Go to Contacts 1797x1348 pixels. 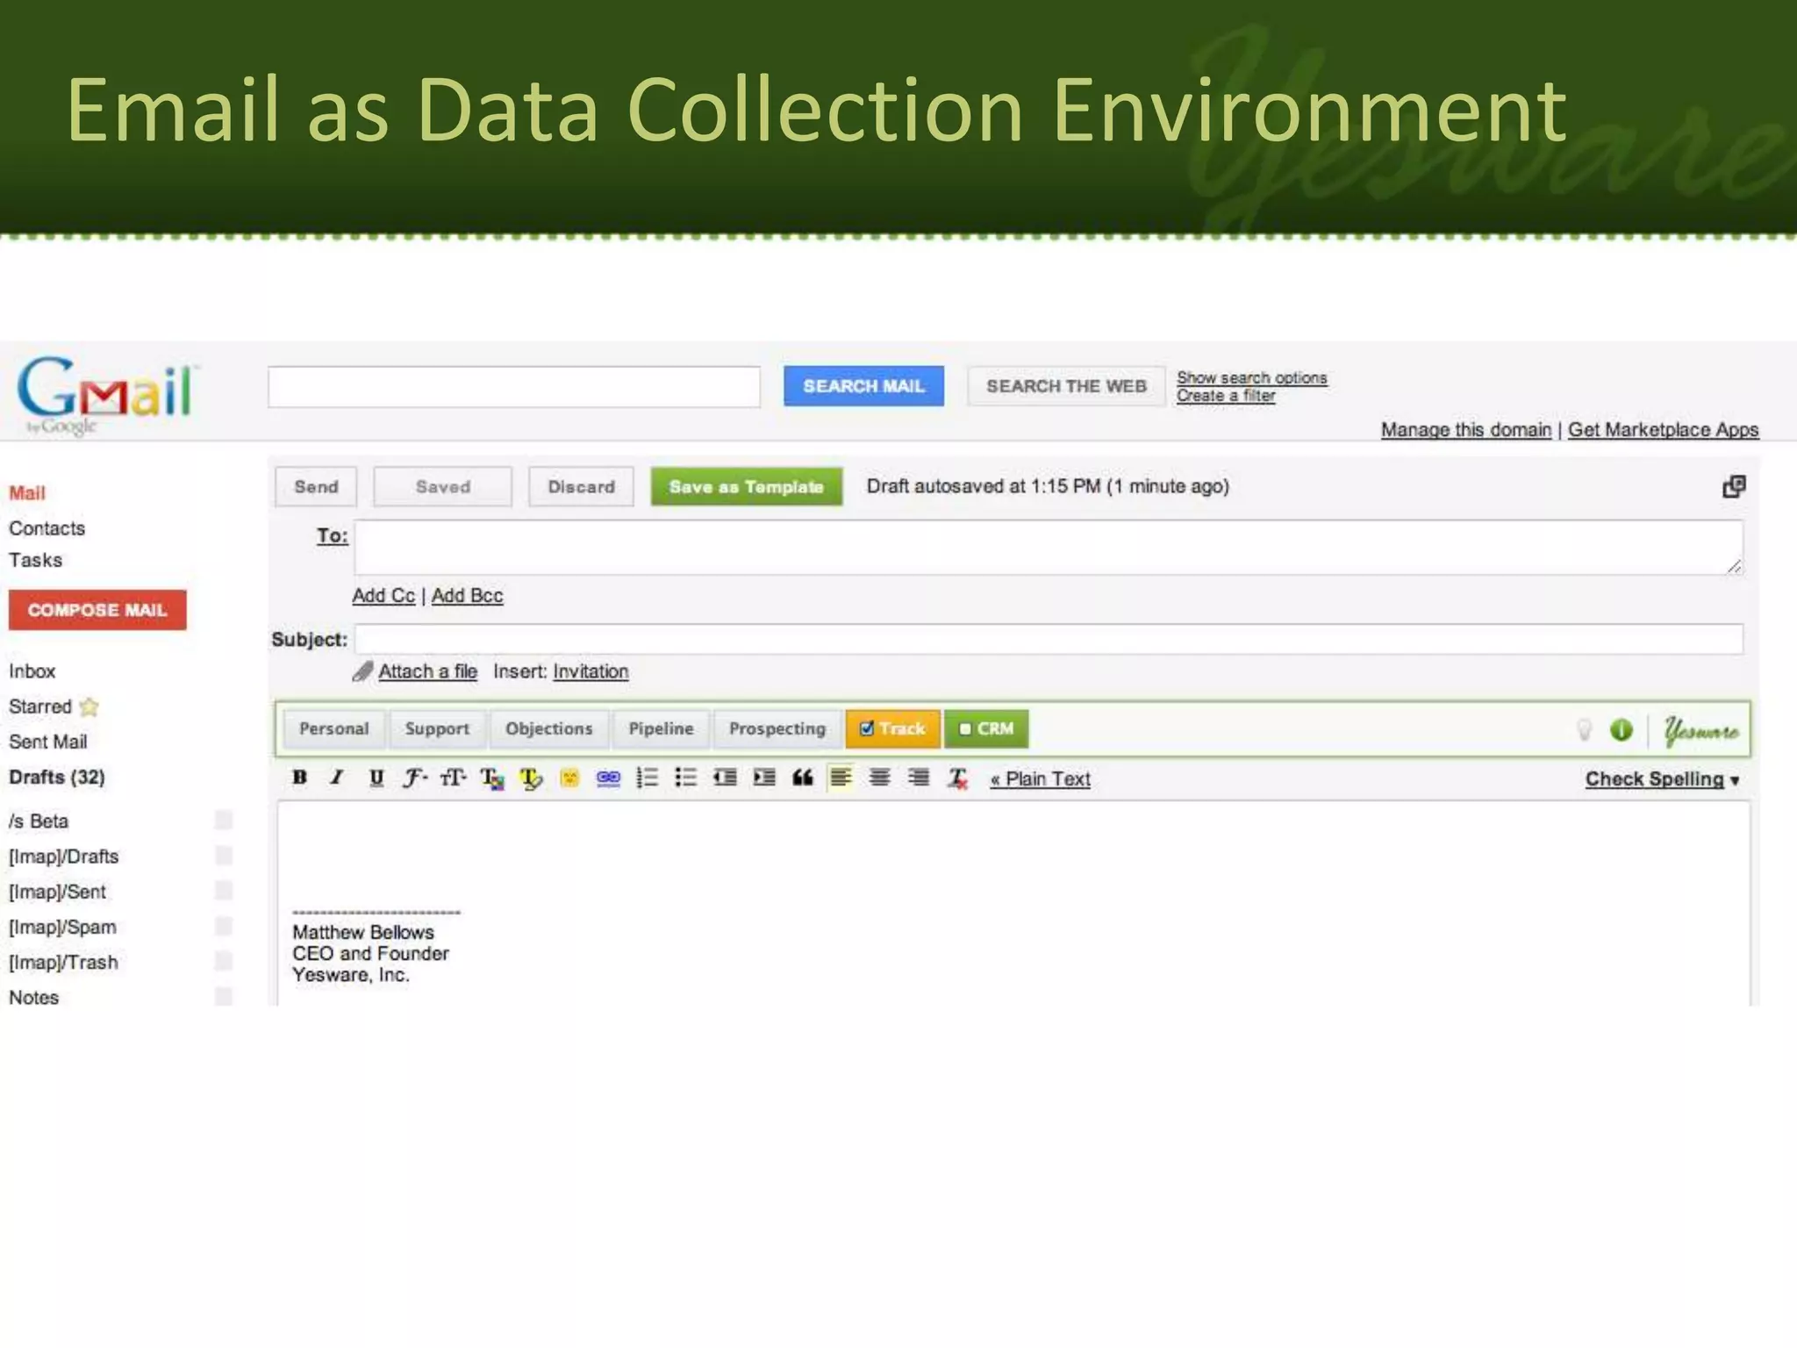[47, 528]
